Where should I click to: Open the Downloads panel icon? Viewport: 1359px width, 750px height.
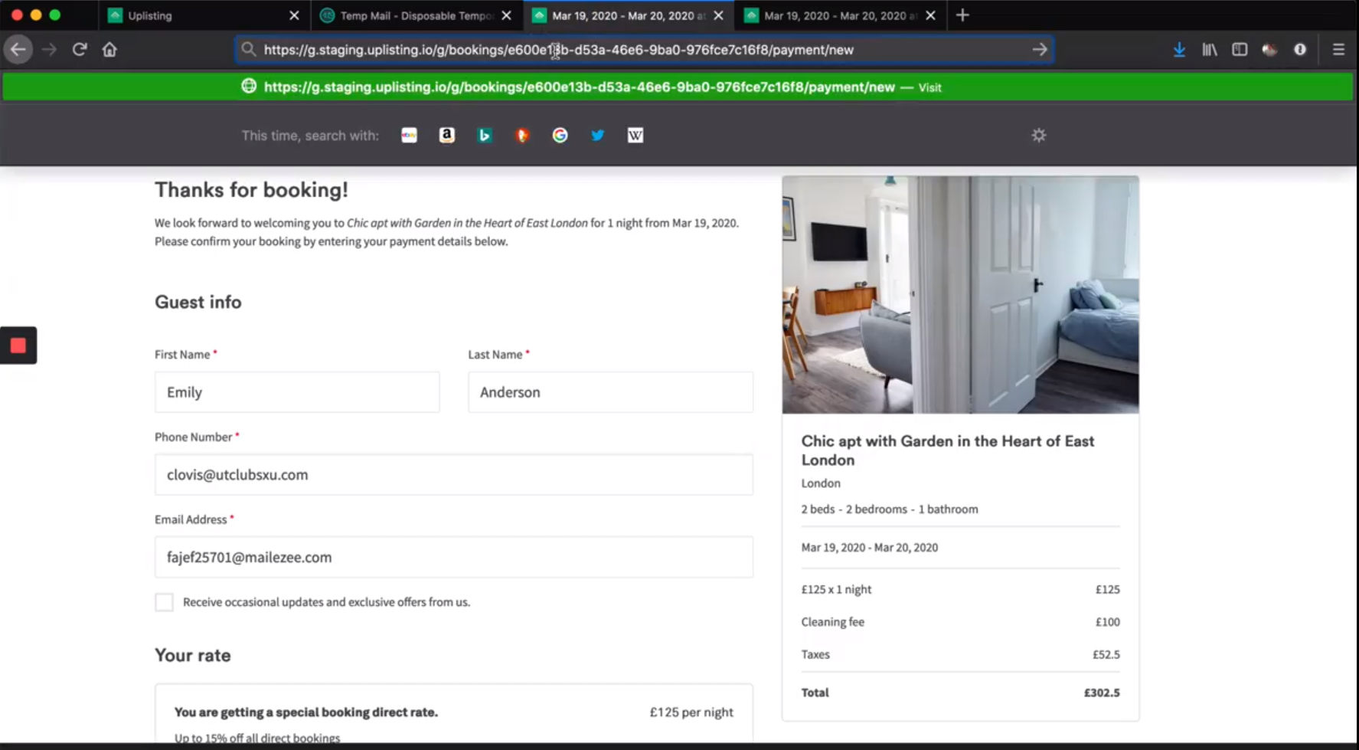pyautogui.click(x=1179, y=49)
